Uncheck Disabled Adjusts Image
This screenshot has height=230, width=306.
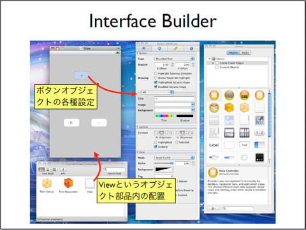(x=156, y=87)
